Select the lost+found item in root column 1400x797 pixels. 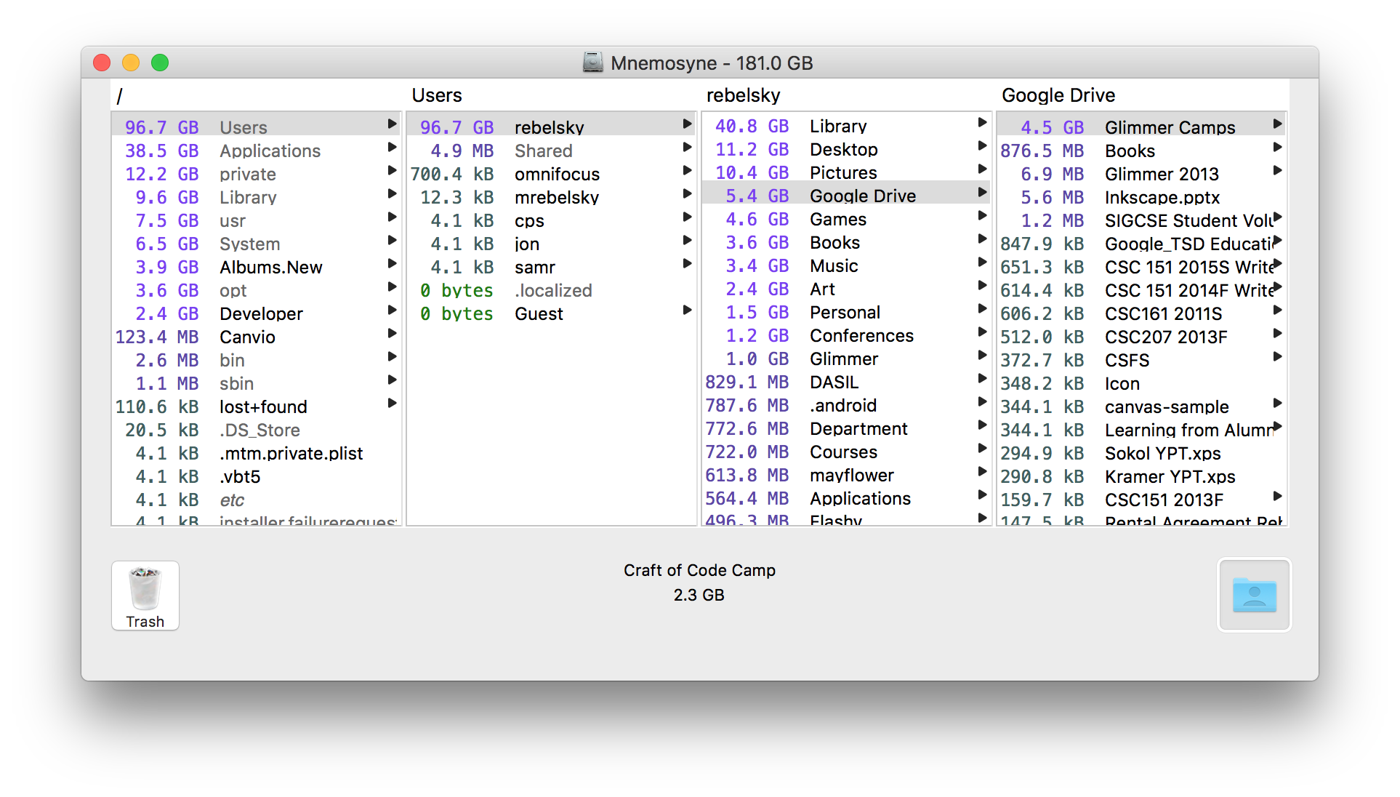pos(262,406)
